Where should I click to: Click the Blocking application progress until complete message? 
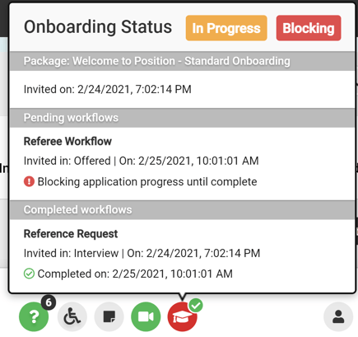147,182
